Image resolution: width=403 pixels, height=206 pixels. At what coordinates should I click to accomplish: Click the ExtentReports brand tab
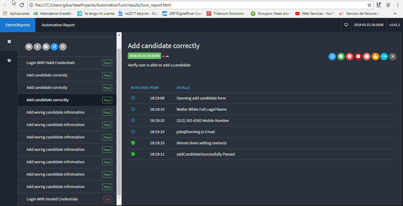click(18, 25)
